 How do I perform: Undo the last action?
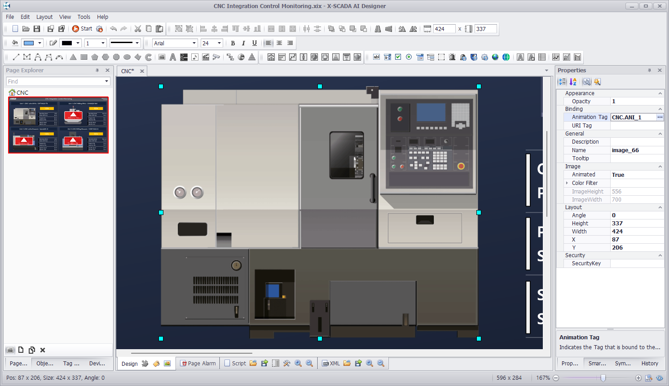click(113, 29)
